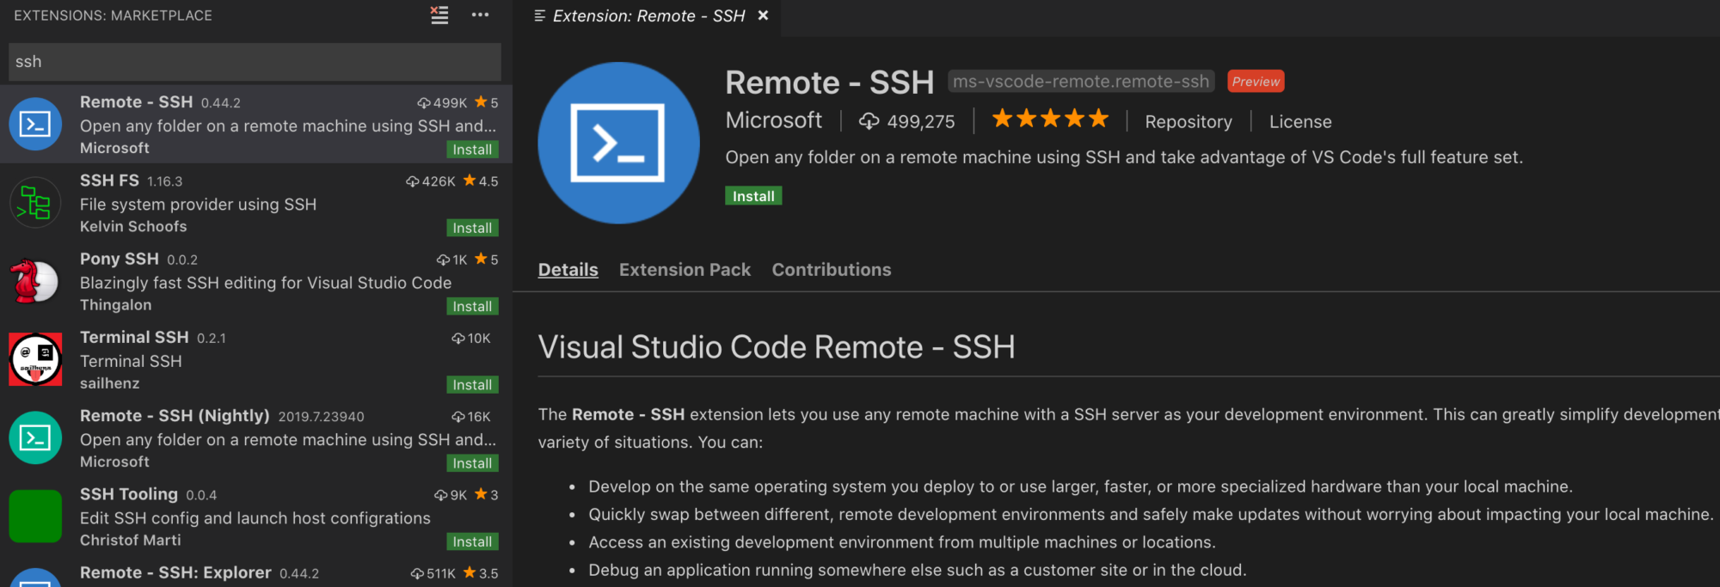Open the Extensions more actions menu
This screenshot has width=1720, height=587.
480,15
